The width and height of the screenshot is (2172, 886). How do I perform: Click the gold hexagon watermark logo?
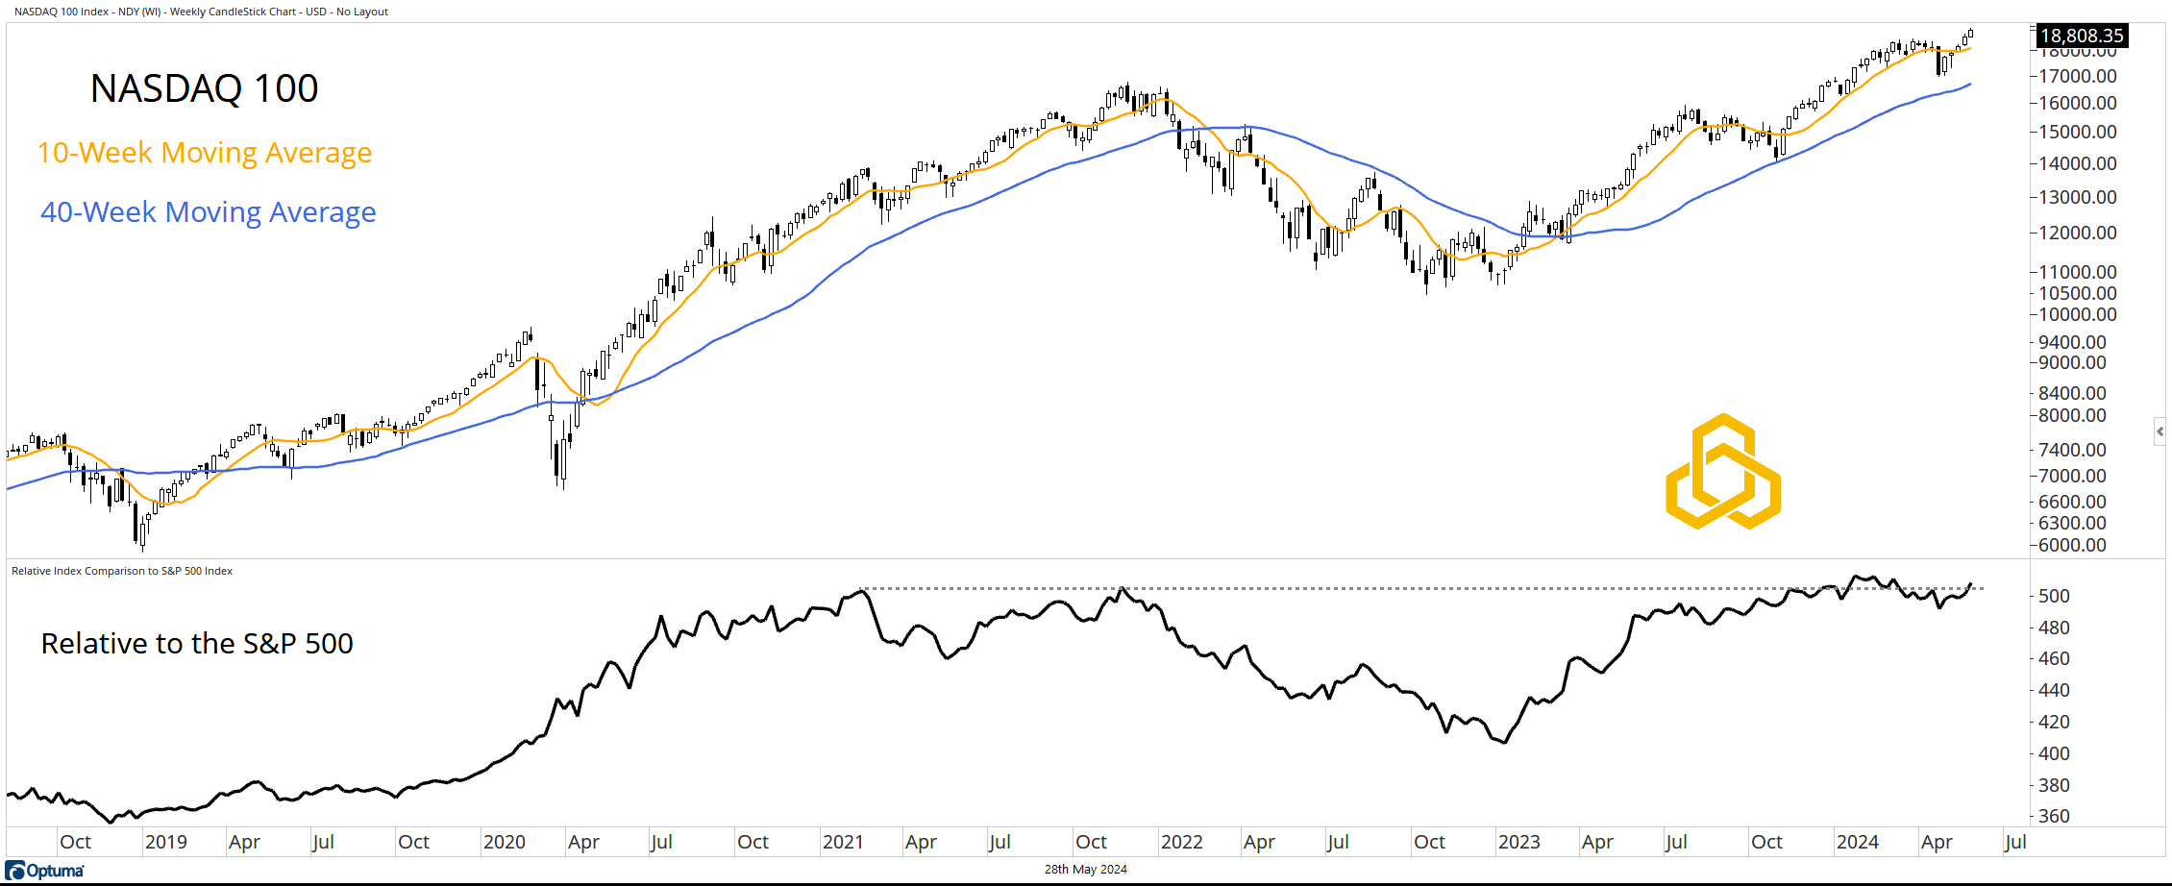[1722, 472]
